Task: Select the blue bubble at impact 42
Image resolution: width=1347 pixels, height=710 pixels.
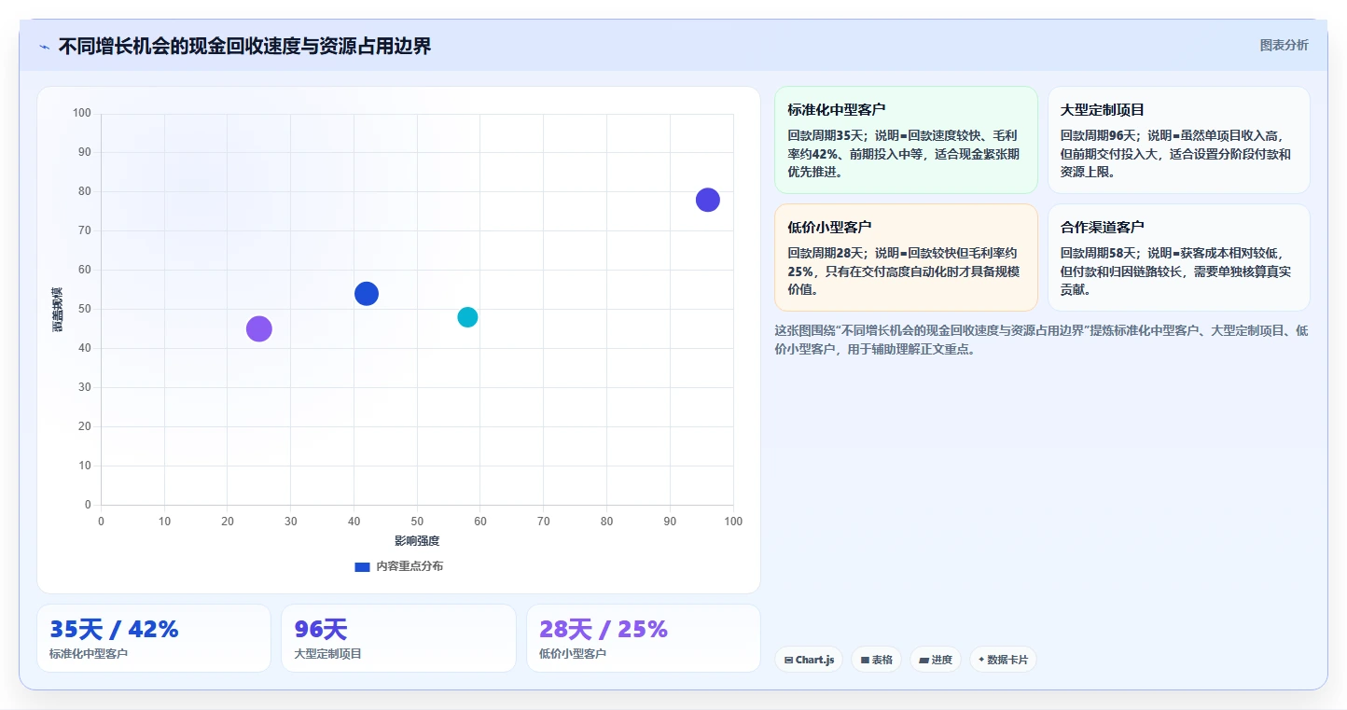Action: [x=367, y=294]
